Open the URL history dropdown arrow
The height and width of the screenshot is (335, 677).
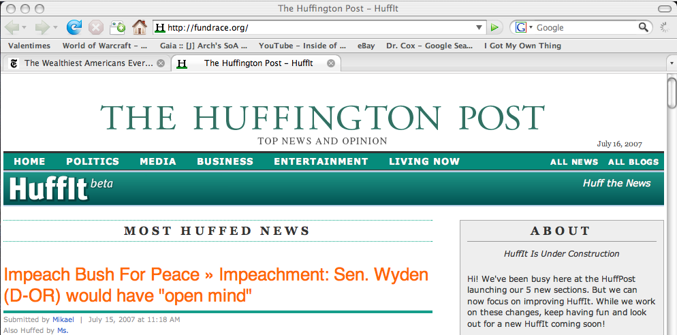point(479,27)
